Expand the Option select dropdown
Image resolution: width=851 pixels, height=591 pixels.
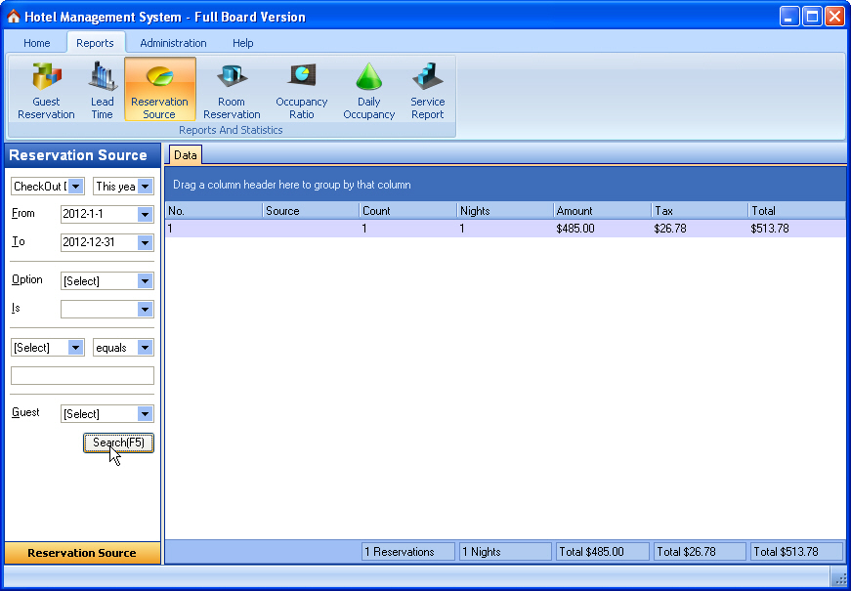[x=146, y=281]
